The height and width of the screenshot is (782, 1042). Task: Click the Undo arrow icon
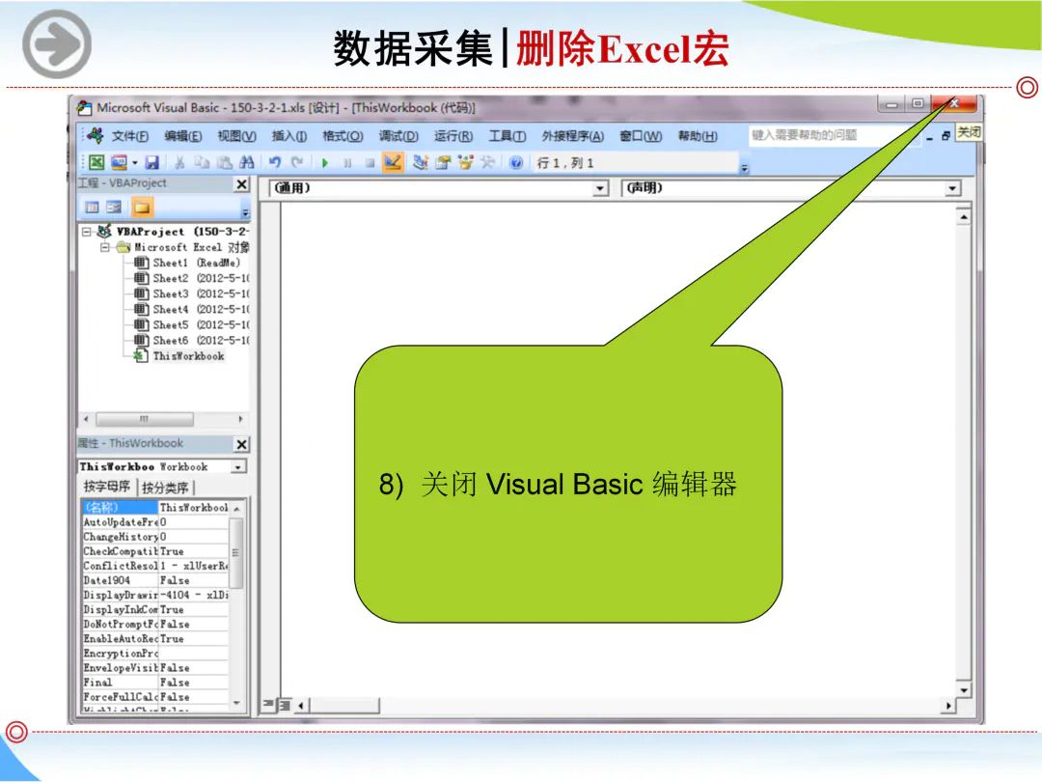point(275,162)
